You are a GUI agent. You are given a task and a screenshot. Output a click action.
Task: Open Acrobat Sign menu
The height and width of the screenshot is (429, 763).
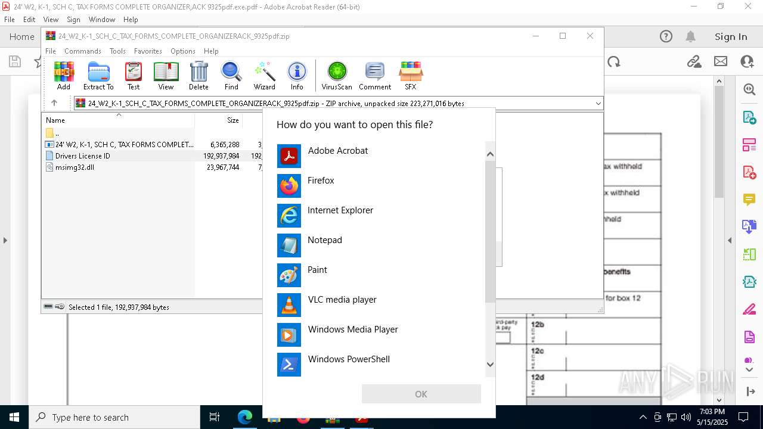point(73,20)
